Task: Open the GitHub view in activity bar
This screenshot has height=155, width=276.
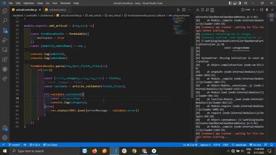Action: click(x=5, y=69)
